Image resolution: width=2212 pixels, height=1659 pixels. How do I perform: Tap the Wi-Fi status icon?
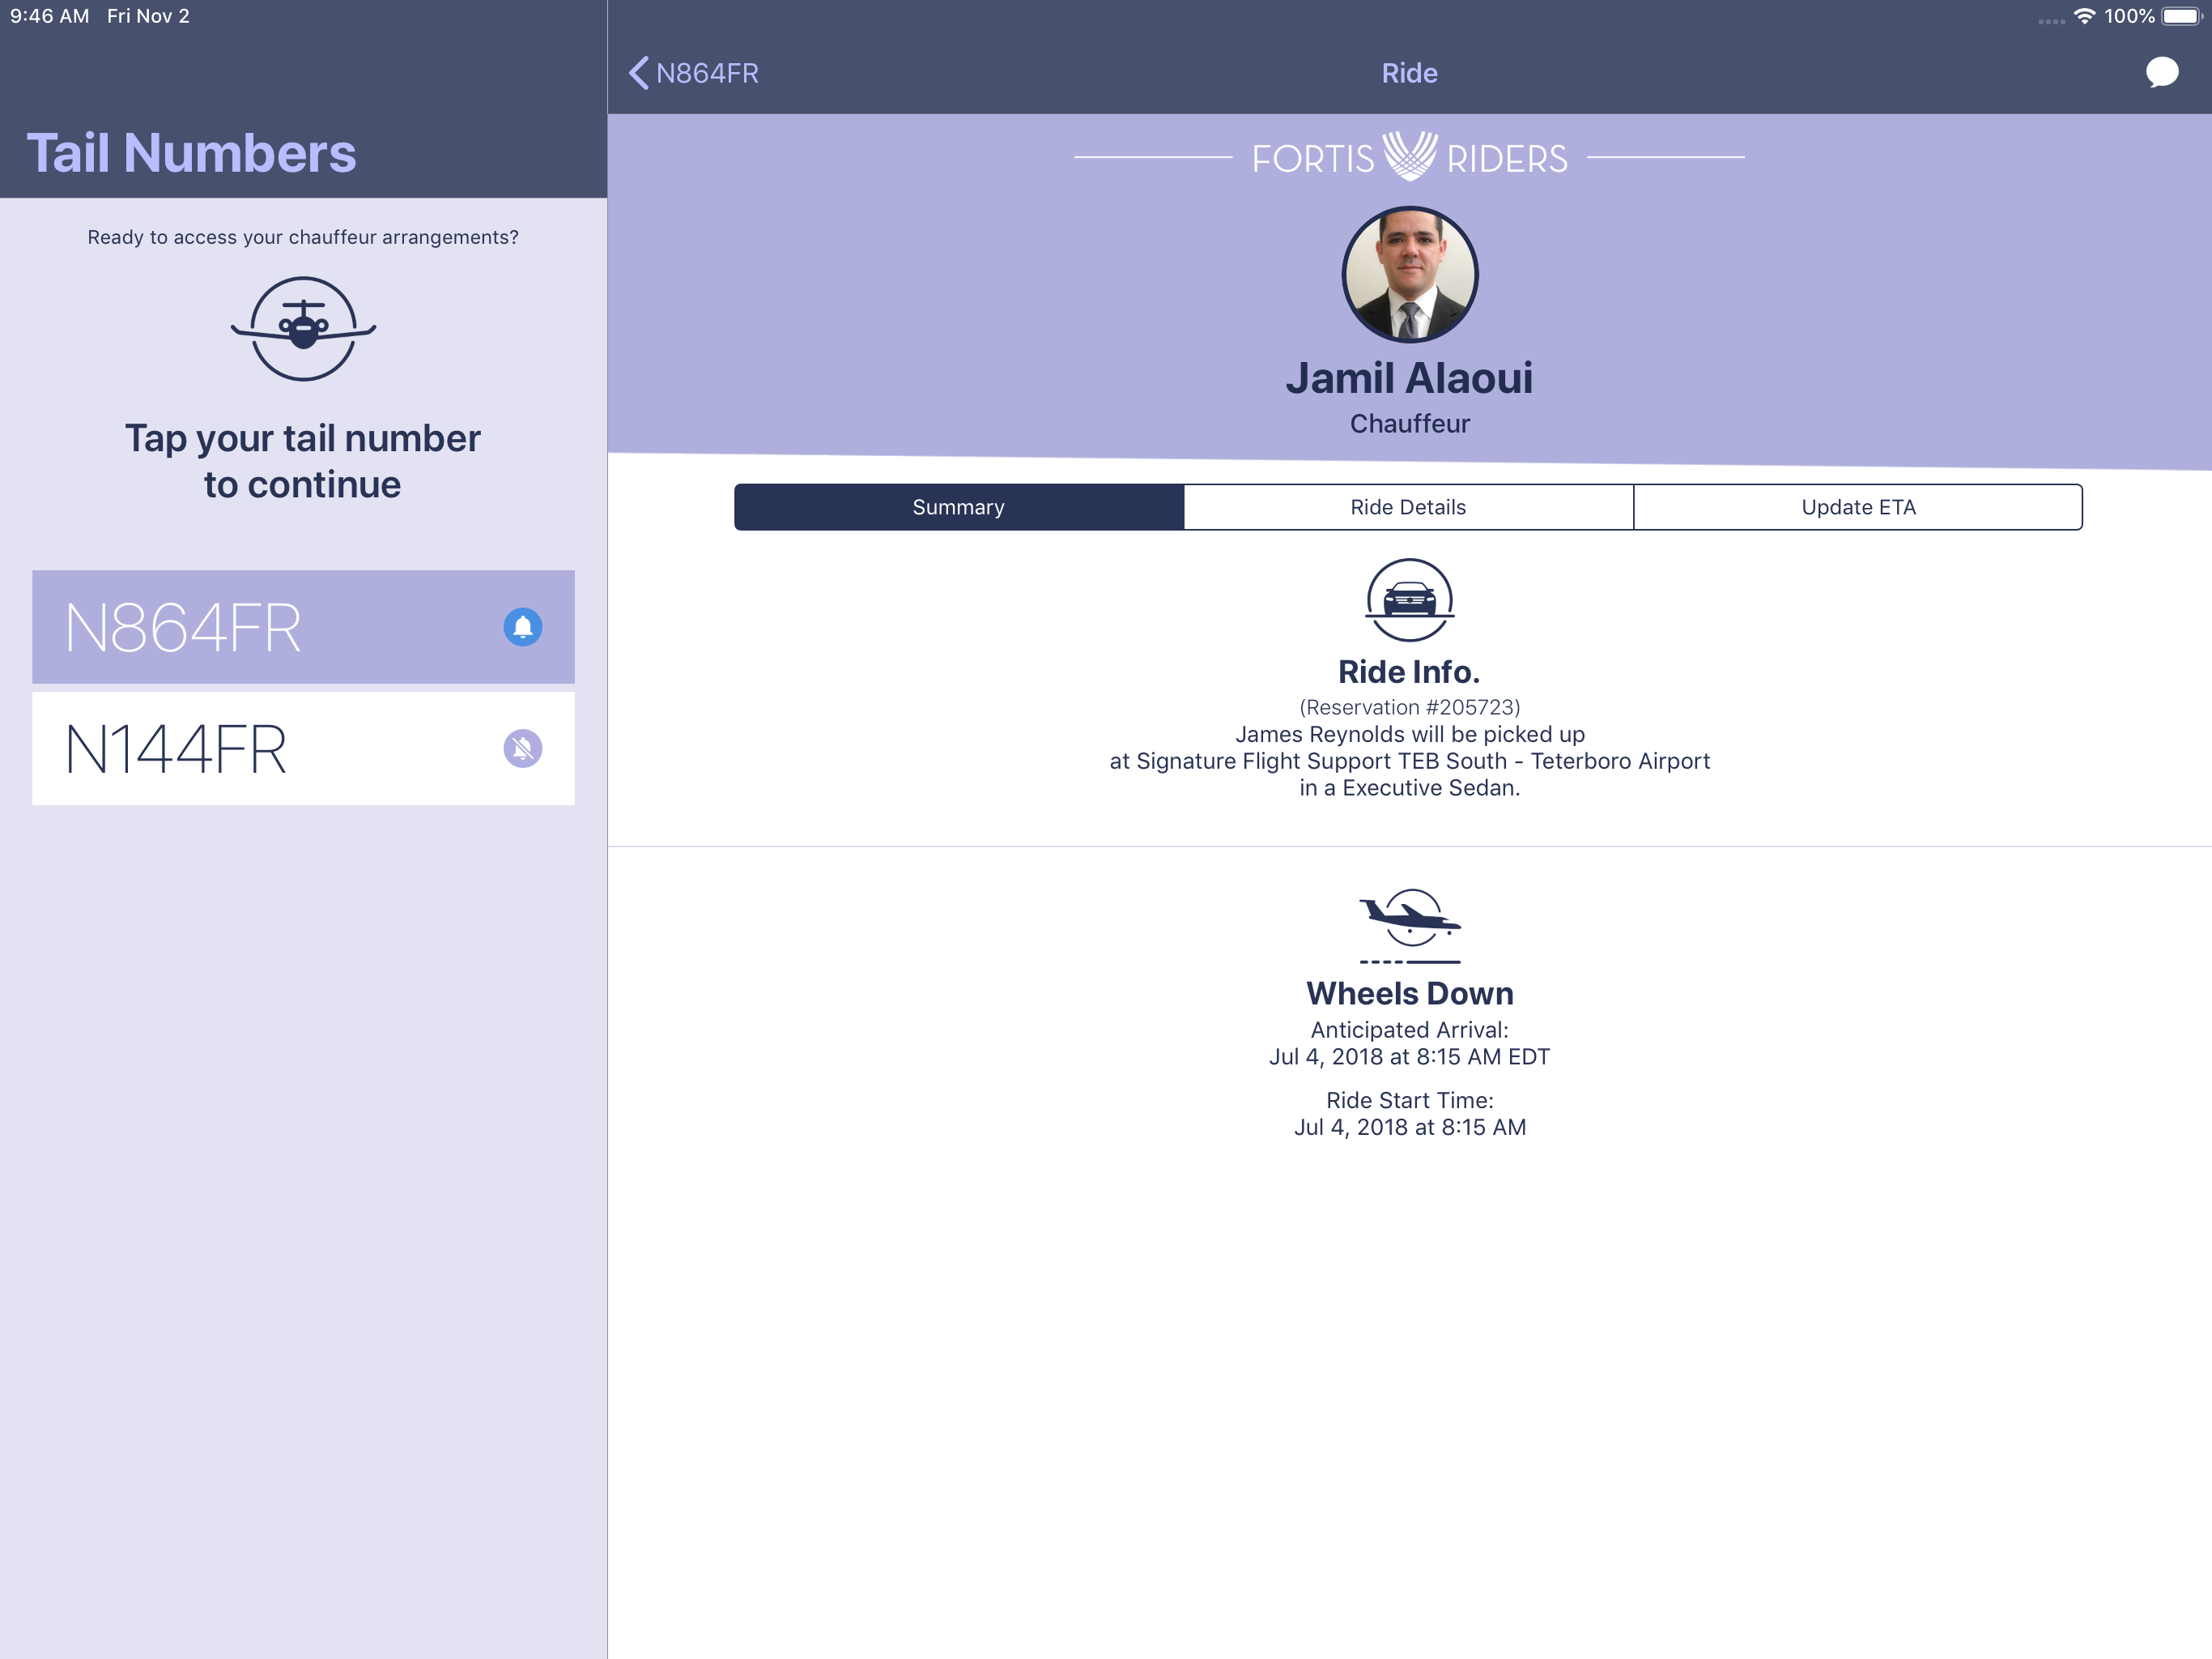click(2085, 16)
